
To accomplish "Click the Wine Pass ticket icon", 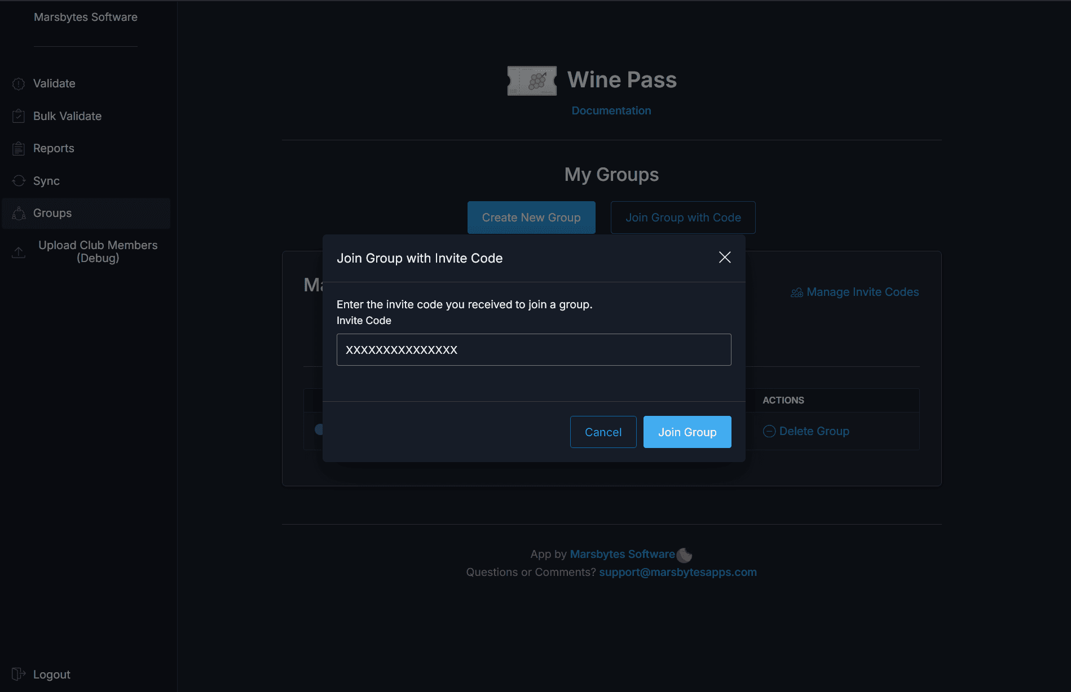I will click(x=531, y=80).
